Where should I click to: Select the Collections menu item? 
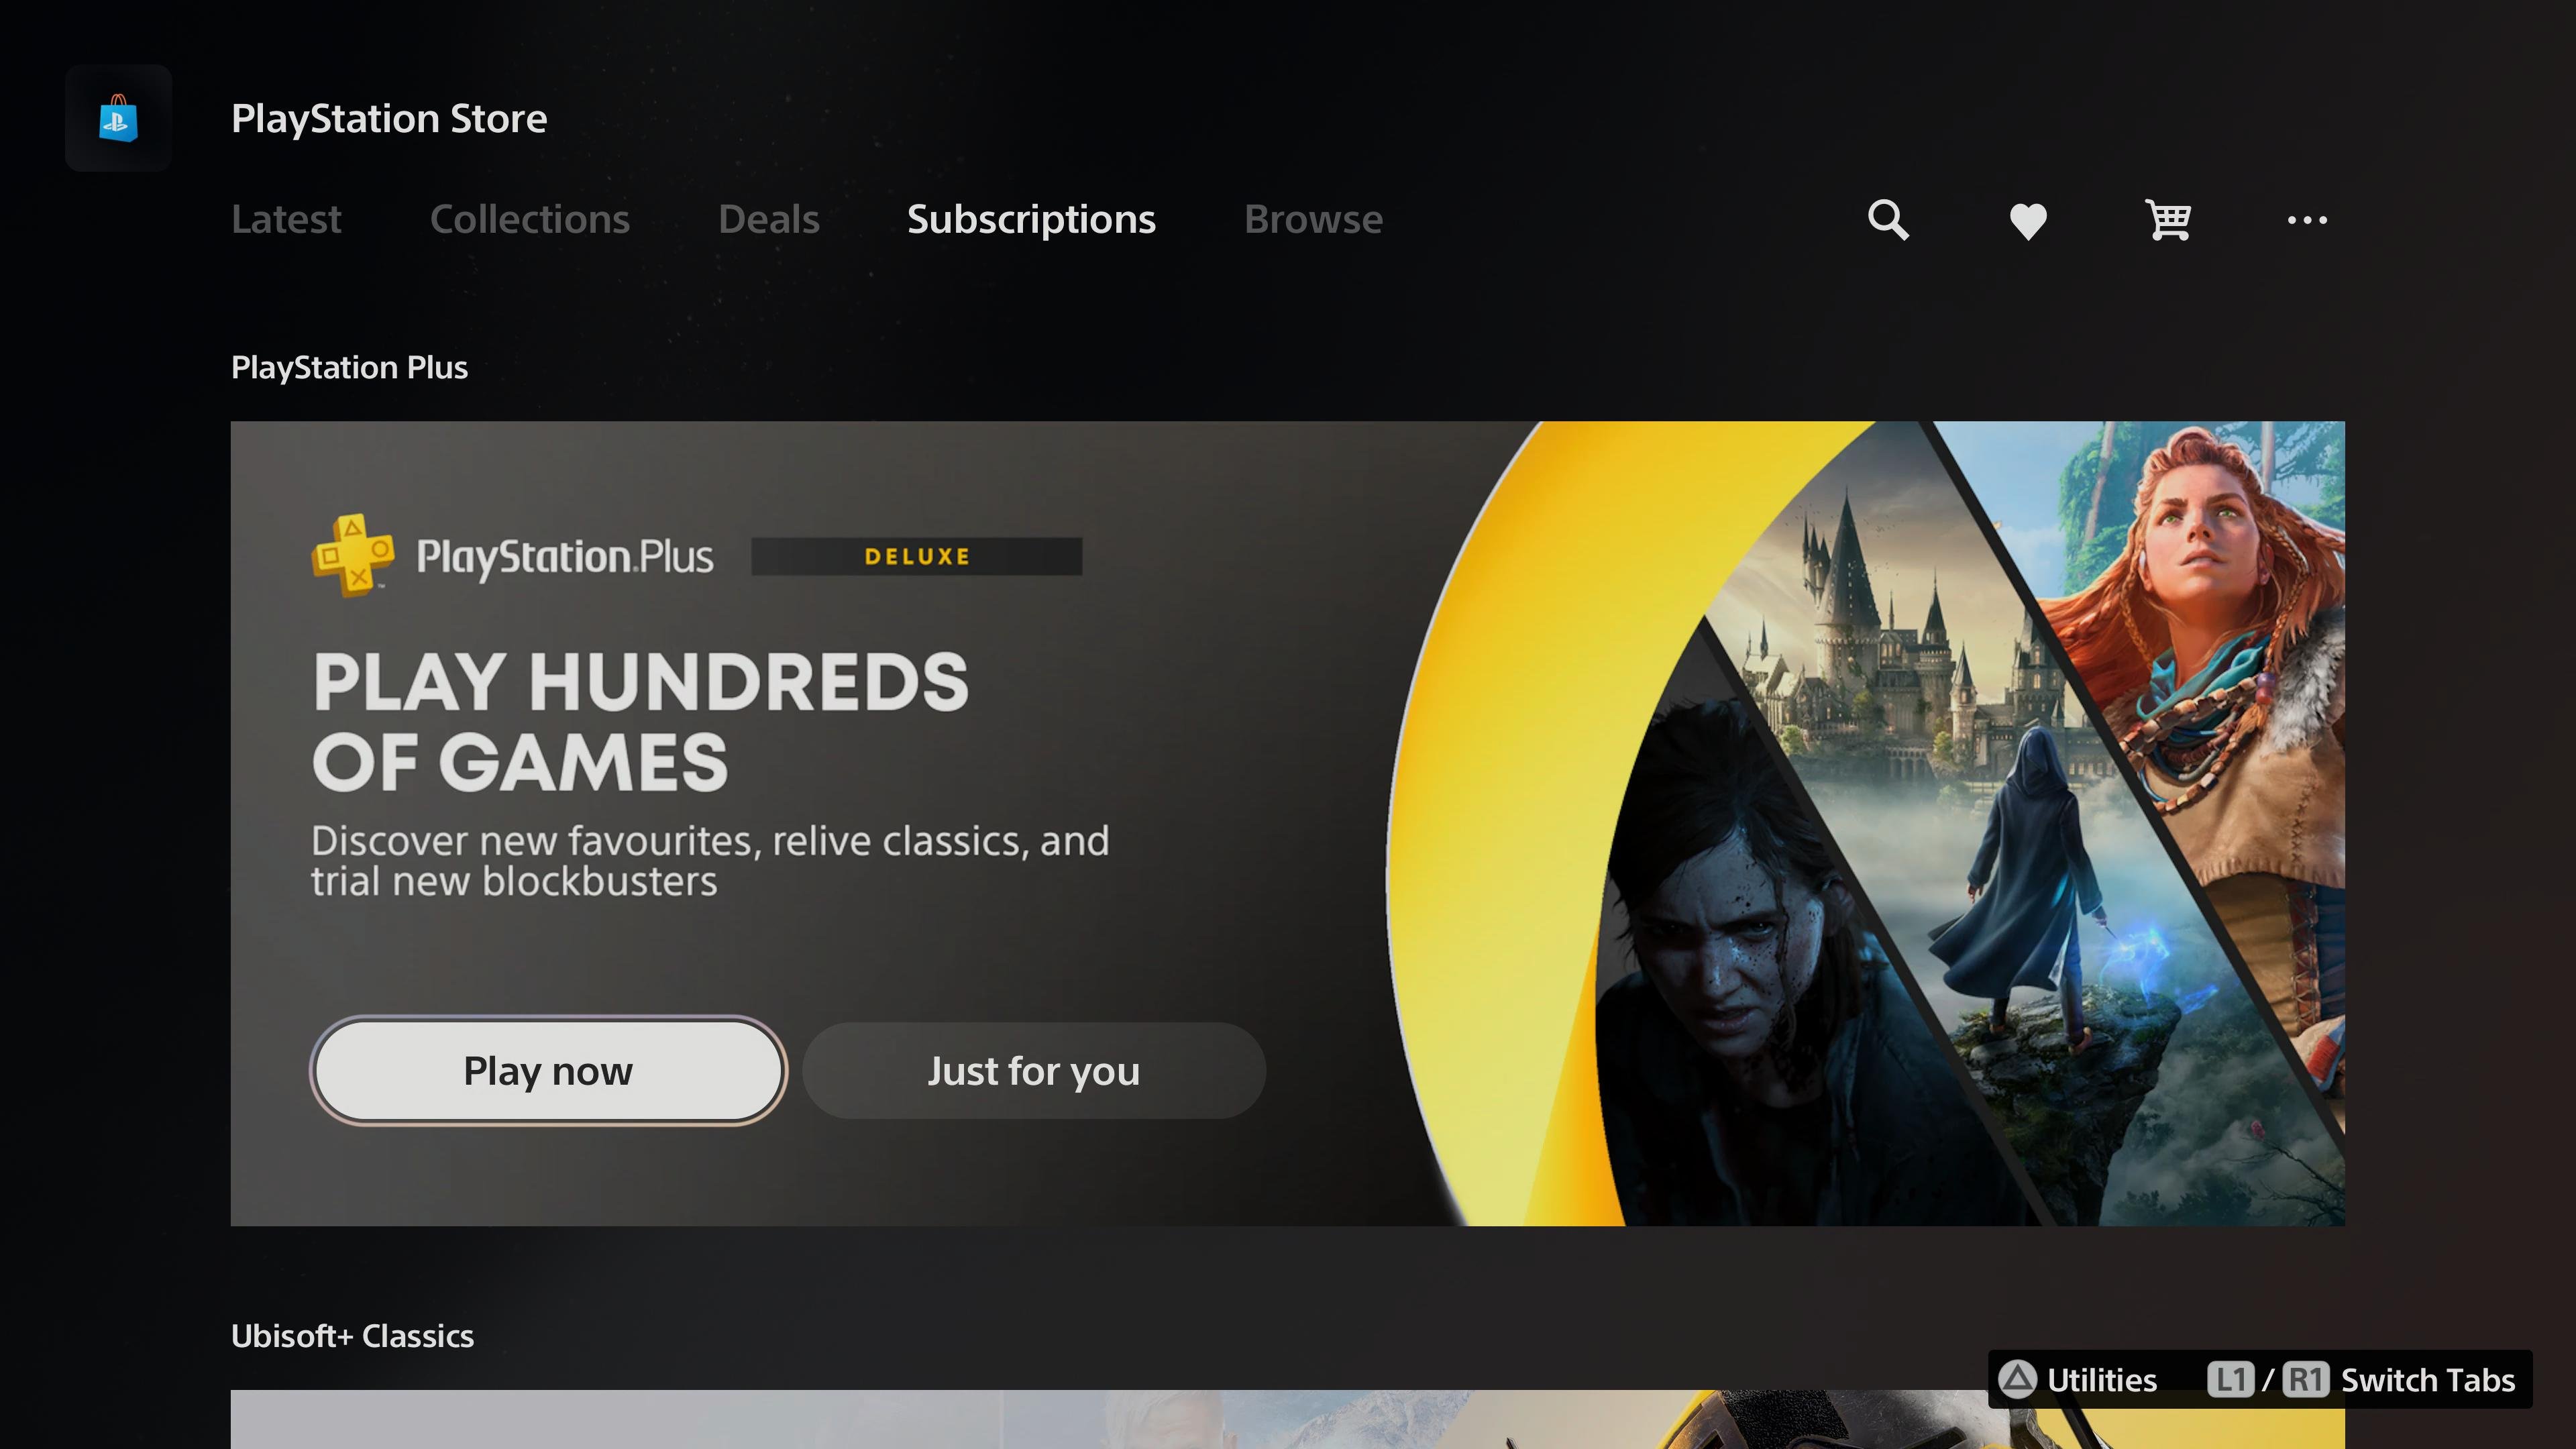pyautogui.click(x=529, y=217)
